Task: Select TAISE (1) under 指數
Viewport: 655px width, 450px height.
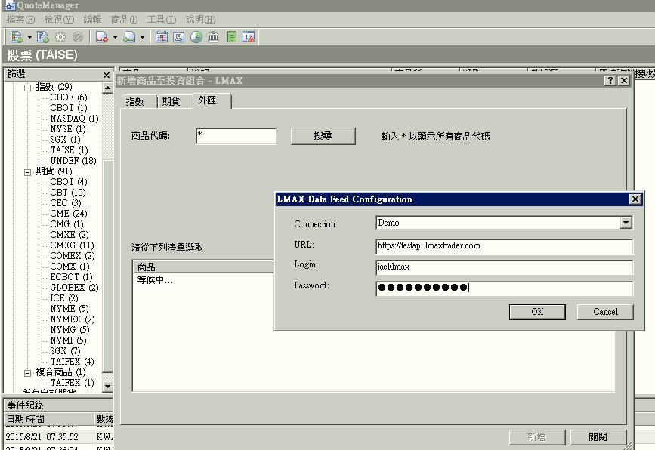Action: pyautogui.click(x=69, y=150)
